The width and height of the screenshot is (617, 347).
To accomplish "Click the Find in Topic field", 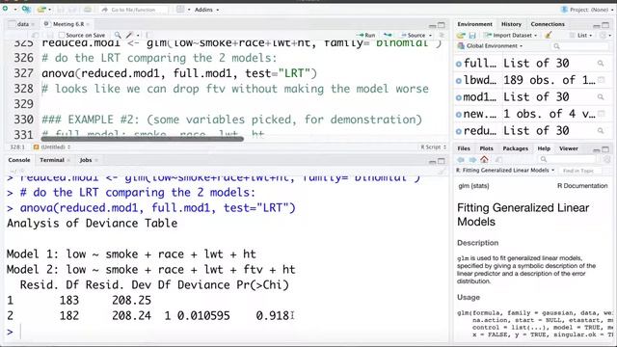I will (x=580, y=171).
